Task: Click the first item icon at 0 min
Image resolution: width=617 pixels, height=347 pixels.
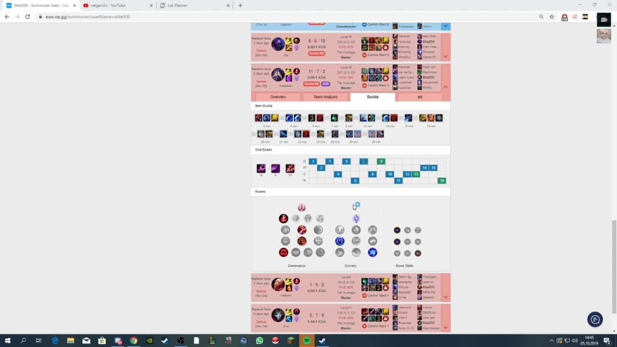Action: [x=259, y=118]
